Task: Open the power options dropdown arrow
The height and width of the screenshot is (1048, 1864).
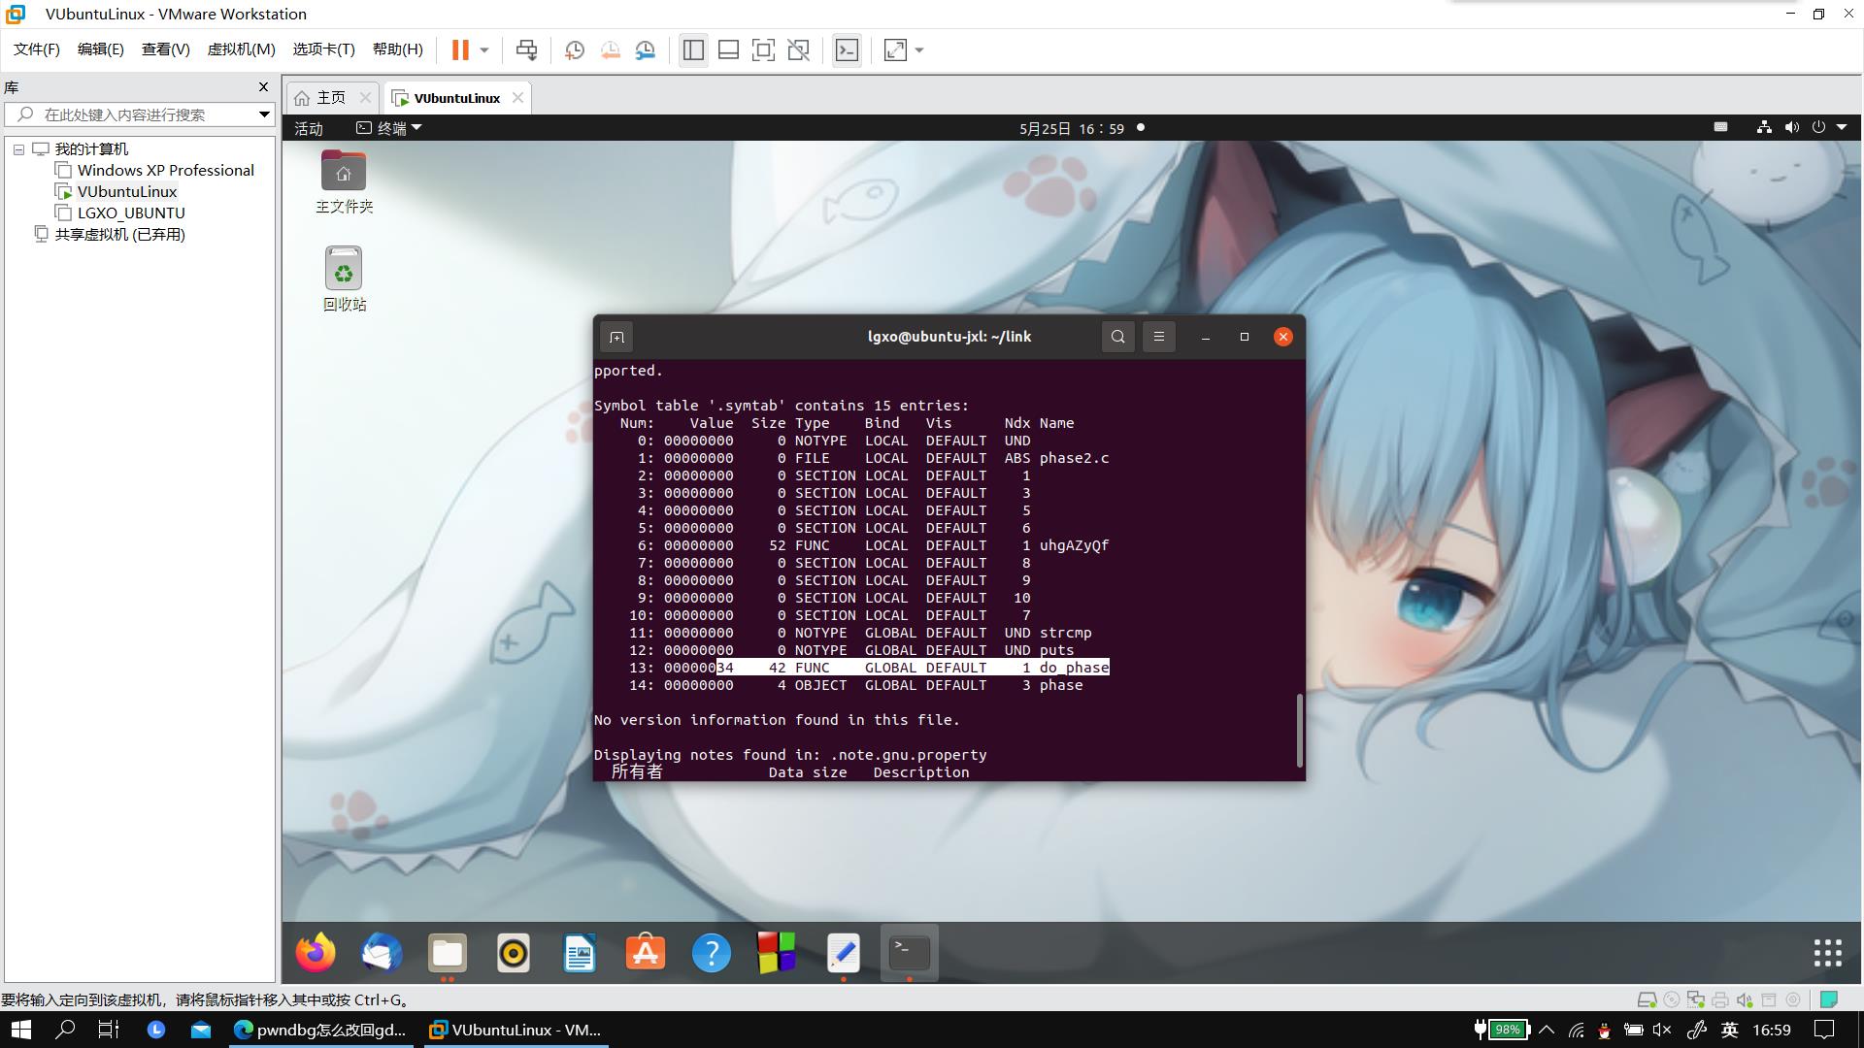Action: tap(484, 49)
